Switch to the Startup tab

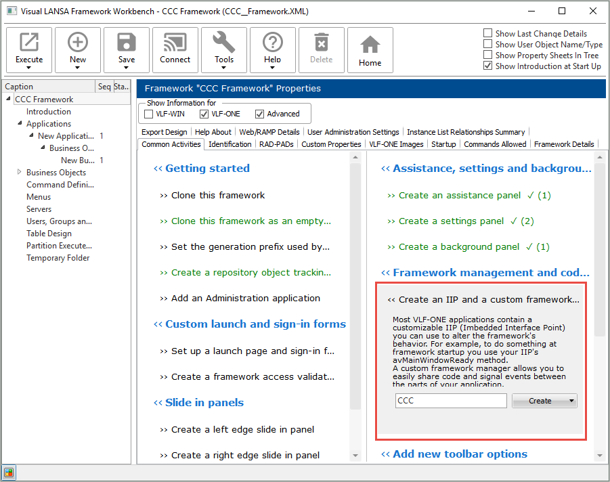pos(443,144)
